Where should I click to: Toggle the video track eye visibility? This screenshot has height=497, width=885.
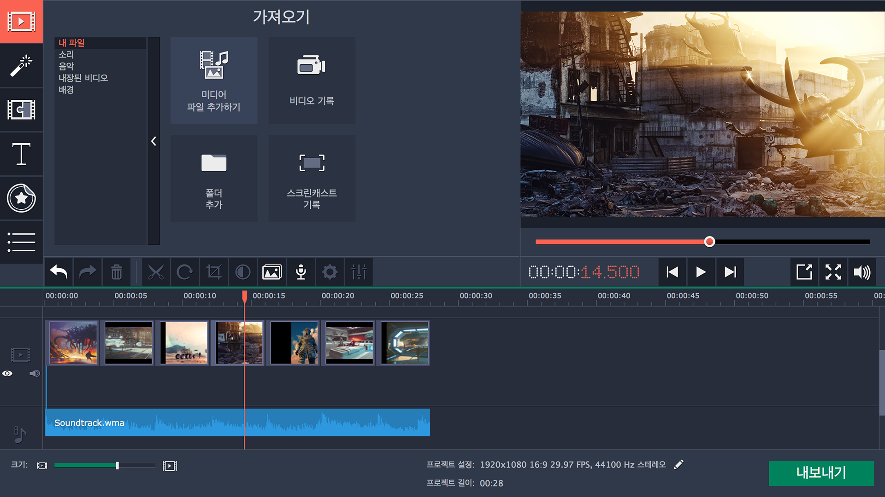click(7, 373)
